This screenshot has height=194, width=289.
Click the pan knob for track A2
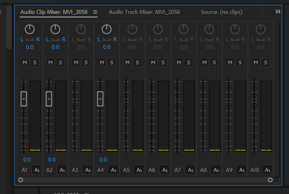[x=55, y=29]
